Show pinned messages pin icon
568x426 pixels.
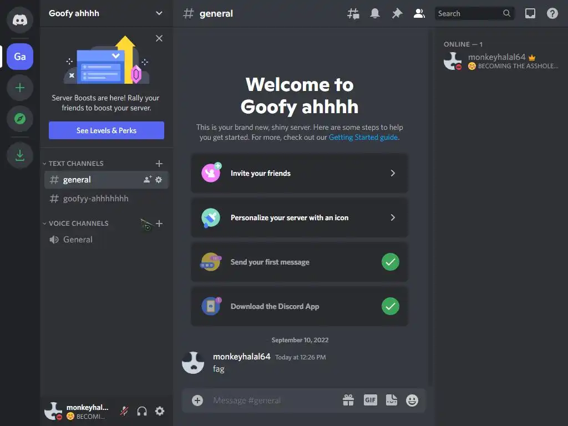[397, 14]
